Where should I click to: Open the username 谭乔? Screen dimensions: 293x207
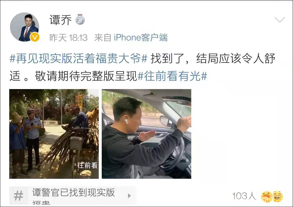60,20
